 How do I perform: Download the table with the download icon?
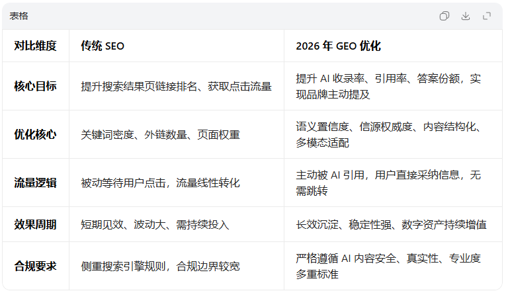click(466, 16)
